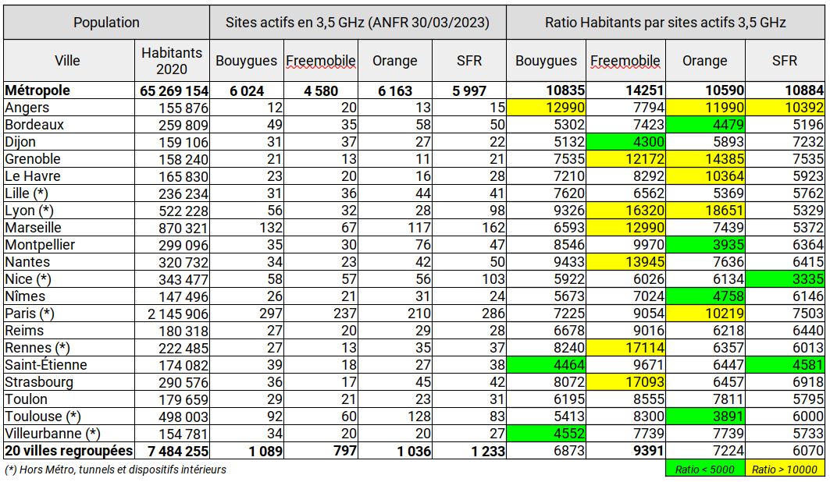This screenshot has width=830, height=482.
Task: Select green cell '4552' in Villeurbanne row
Action: pyautogui.click(x=547, y=434)
